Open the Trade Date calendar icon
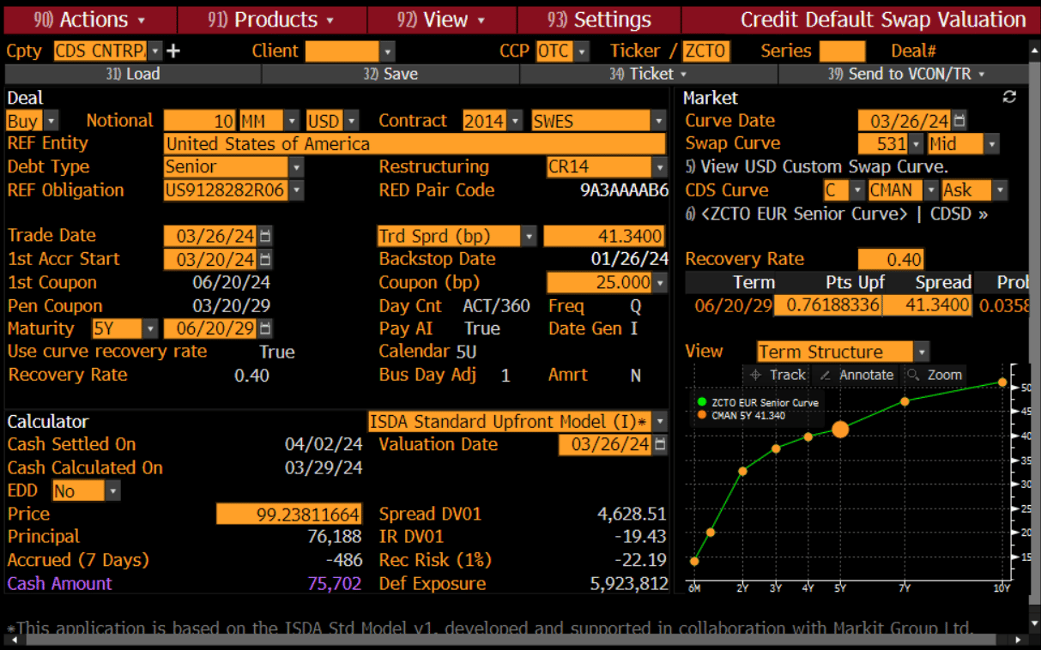 [x=265, y=236]
